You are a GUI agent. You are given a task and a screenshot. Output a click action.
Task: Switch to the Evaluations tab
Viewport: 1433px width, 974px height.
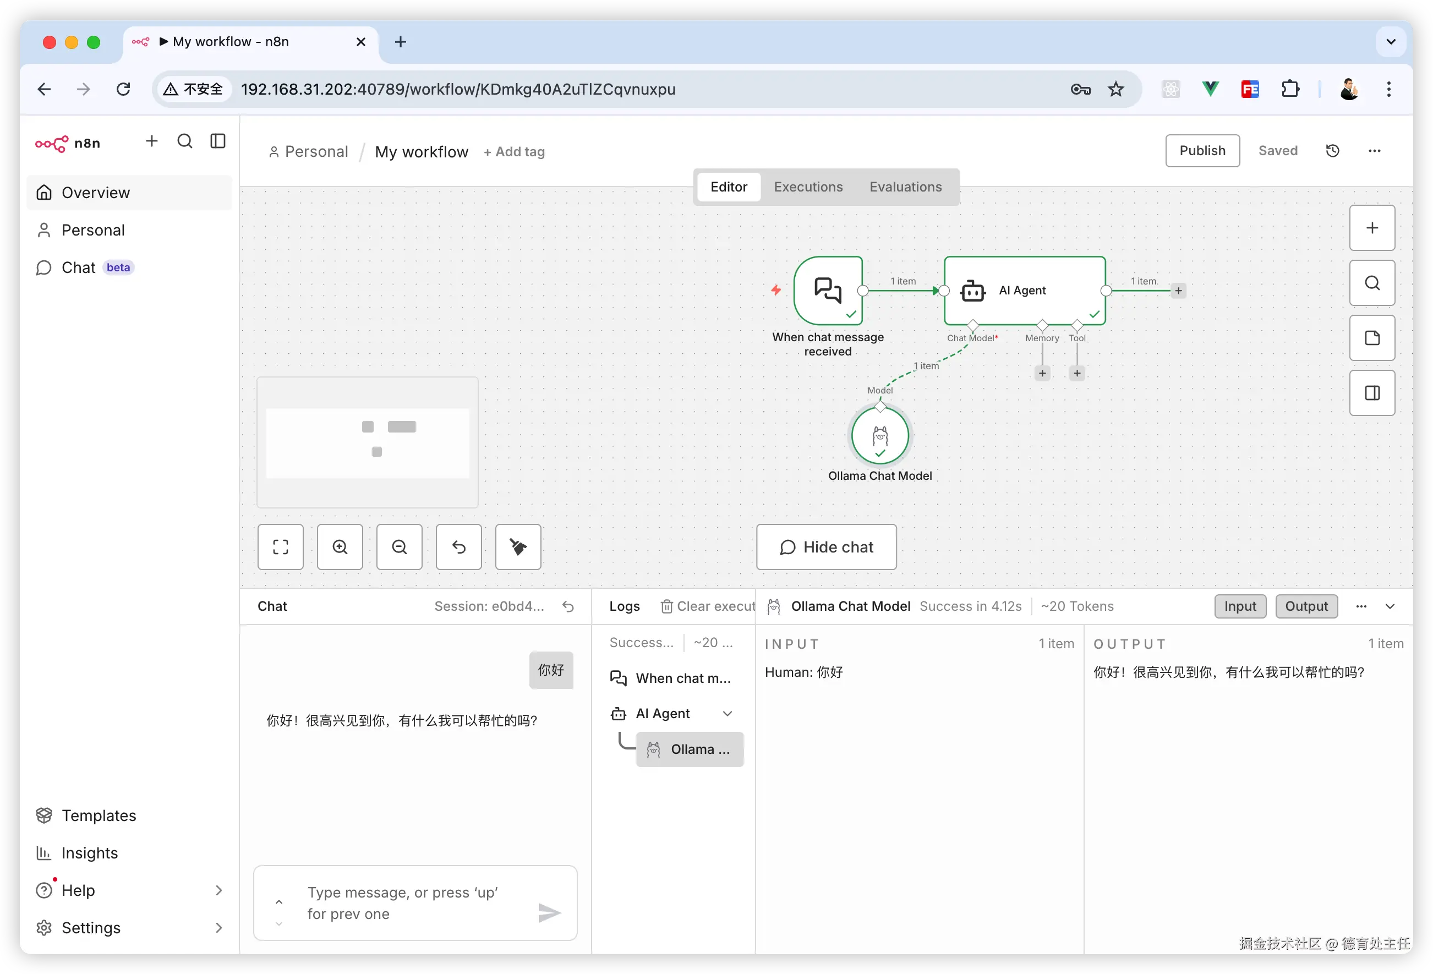pyautogui.click(x=905, y=187)
